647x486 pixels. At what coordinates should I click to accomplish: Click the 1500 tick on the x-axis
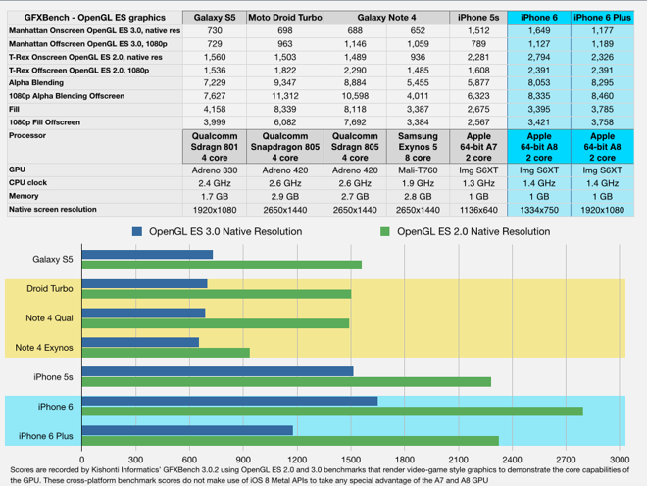350,458
